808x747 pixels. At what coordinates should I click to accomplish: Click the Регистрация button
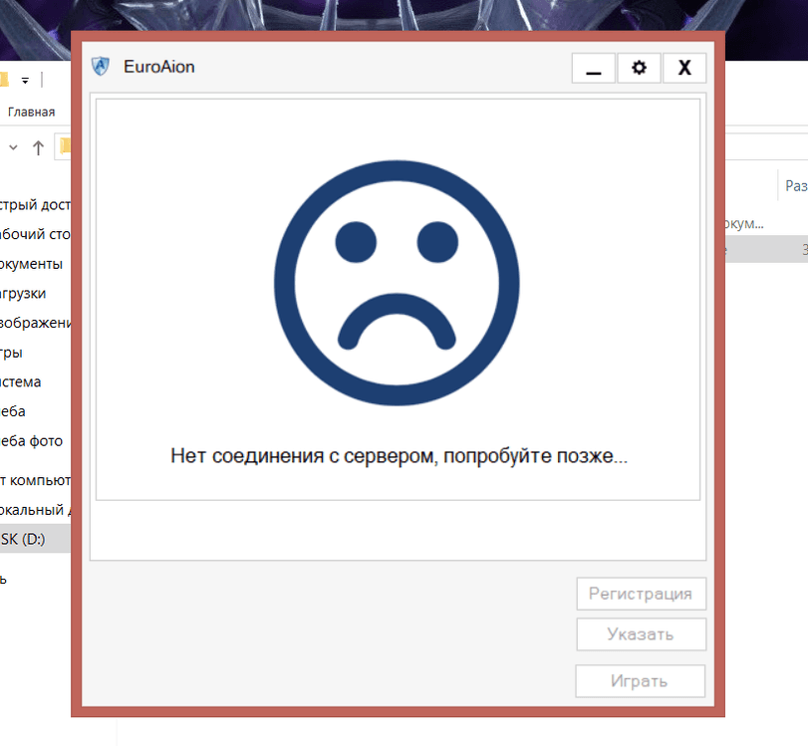(640, 594)
